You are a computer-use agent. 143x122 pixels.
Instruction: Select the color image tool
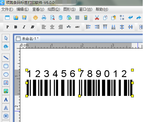tap(6, 91)
